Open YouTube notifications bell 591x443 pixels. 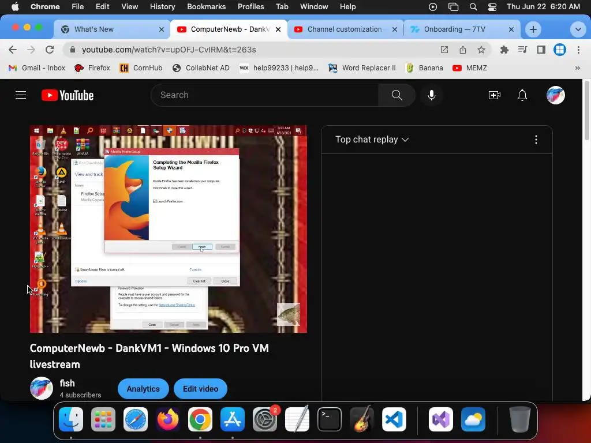pos(522,95)
